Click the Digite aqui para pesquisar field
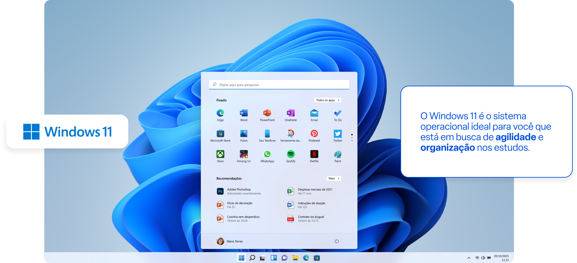This screenshot has height=263, width=577. click(279, 85)
